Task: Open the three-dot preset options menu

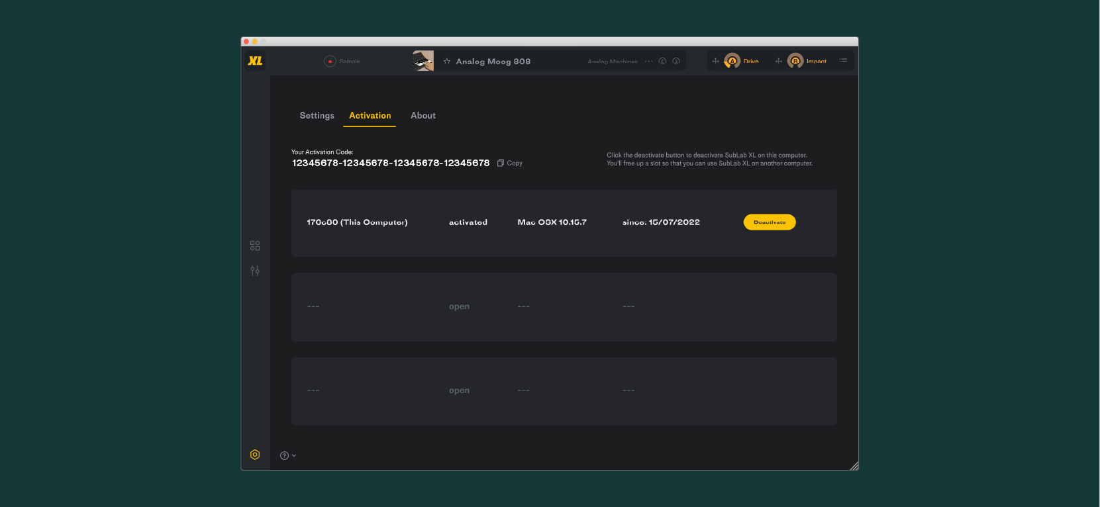Action: tap(649, 62)
